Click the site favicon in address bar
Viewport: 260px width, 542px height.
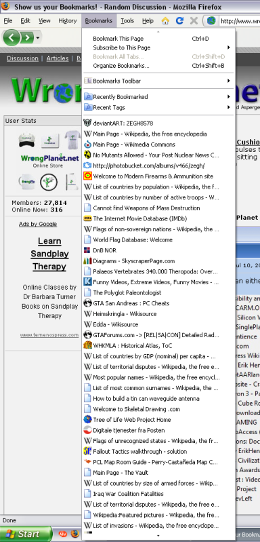click(x=211, y=21)
